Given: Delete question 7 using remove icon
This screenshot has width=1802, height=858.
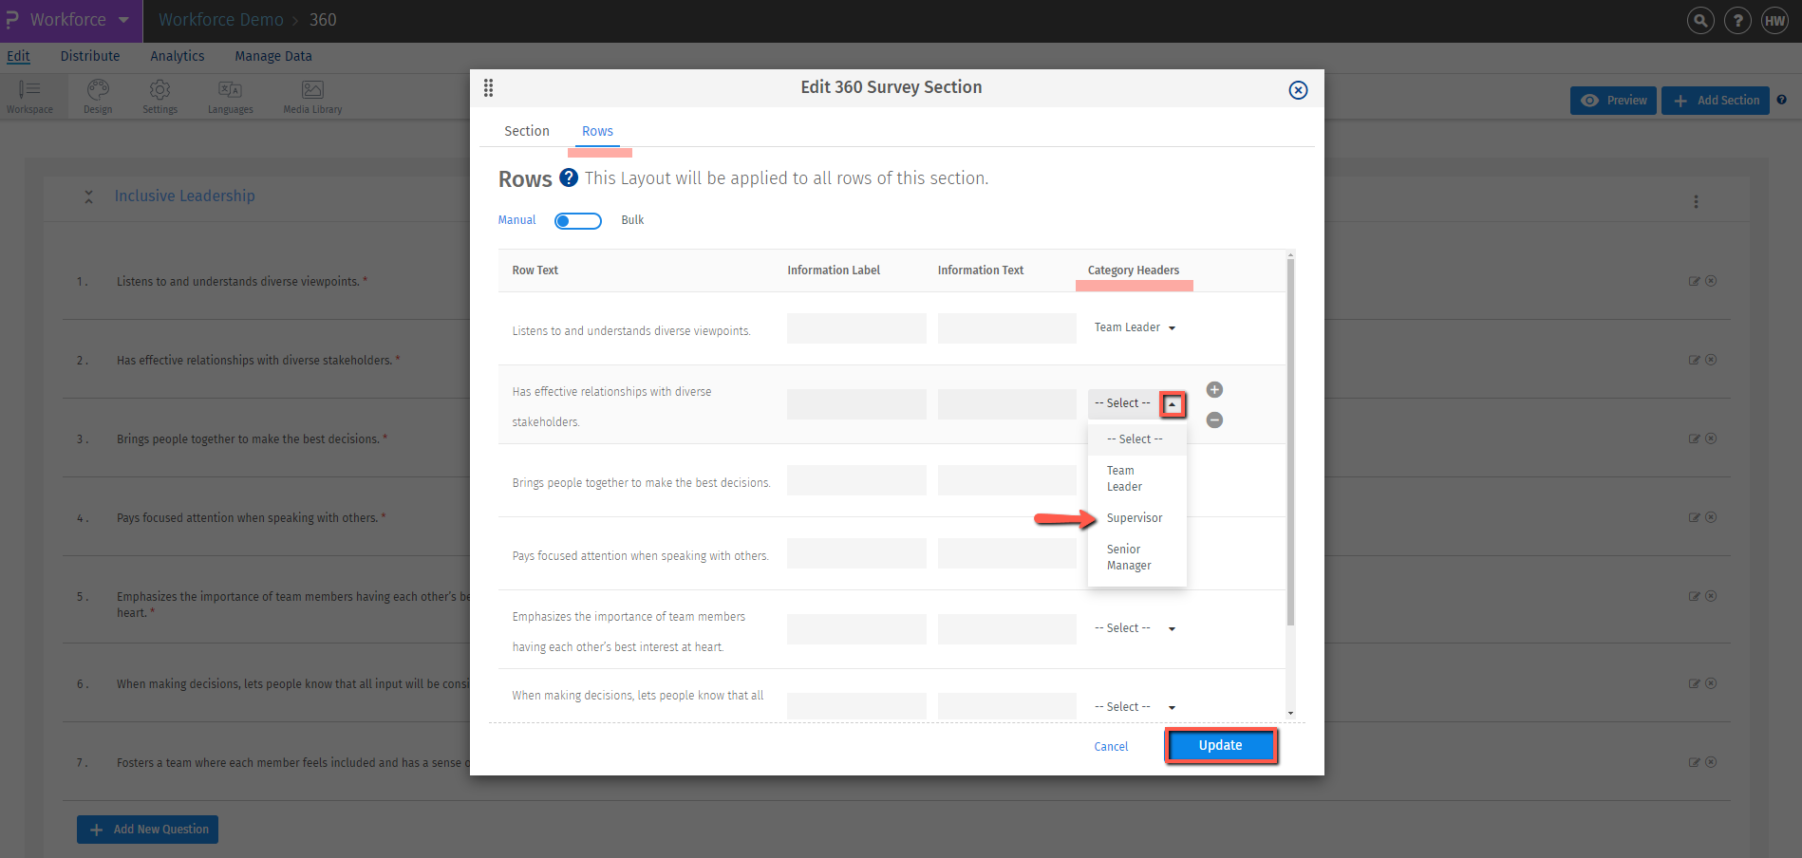Looking at the screenshot, I should click(x=1711, y=762).
